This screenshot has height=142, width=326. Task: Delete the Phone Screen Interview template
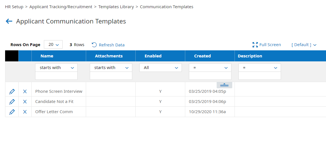(25, 91)
